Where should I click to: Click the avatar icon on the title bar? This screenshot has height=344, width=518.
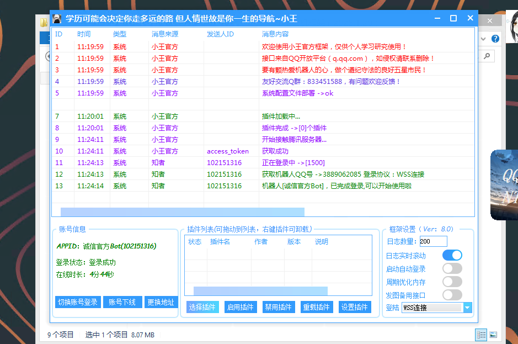57,18
